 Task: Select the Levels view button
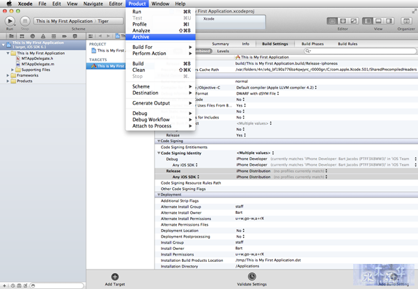click(223, 51)
